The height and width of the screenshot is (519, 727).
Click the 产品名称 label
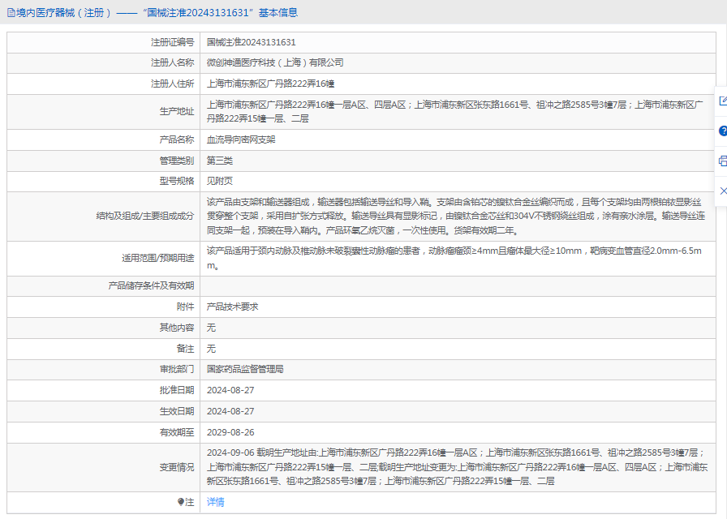point(177,139)
